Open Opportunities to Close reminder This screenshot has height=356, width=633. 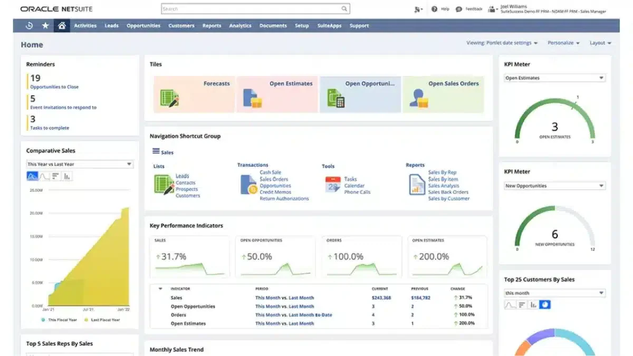pyautogui.click(x=54, y=86)
